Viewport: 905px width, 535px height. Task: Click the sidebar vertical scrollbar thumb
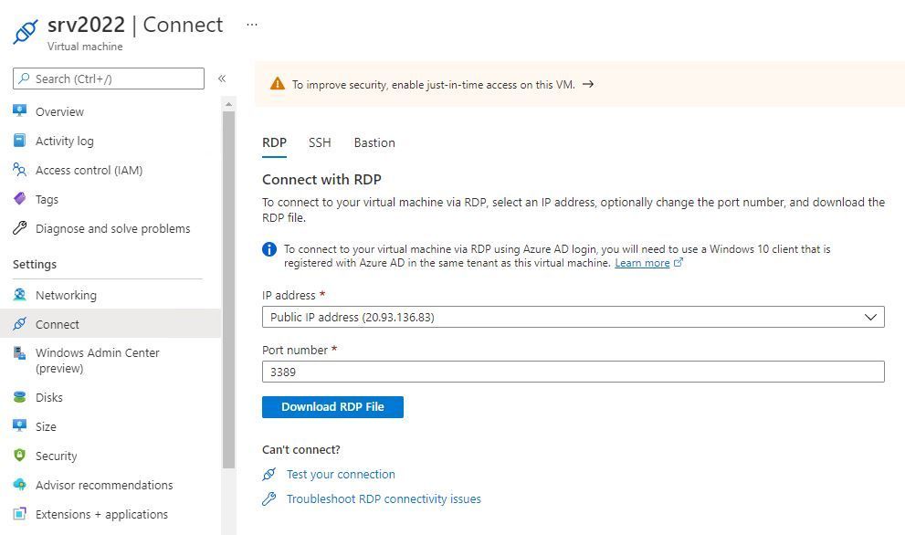(228, 289)
